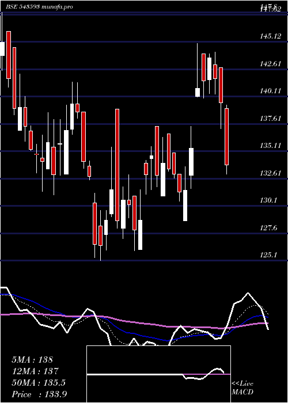
Task: Click the Price : 133.9 readout
Action: coord(39,394)
